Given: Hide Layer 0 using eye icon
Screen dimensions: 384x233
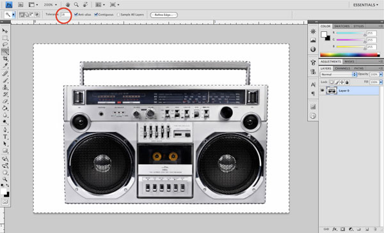Looking at the screenshot, I should [x=323, y=91].
